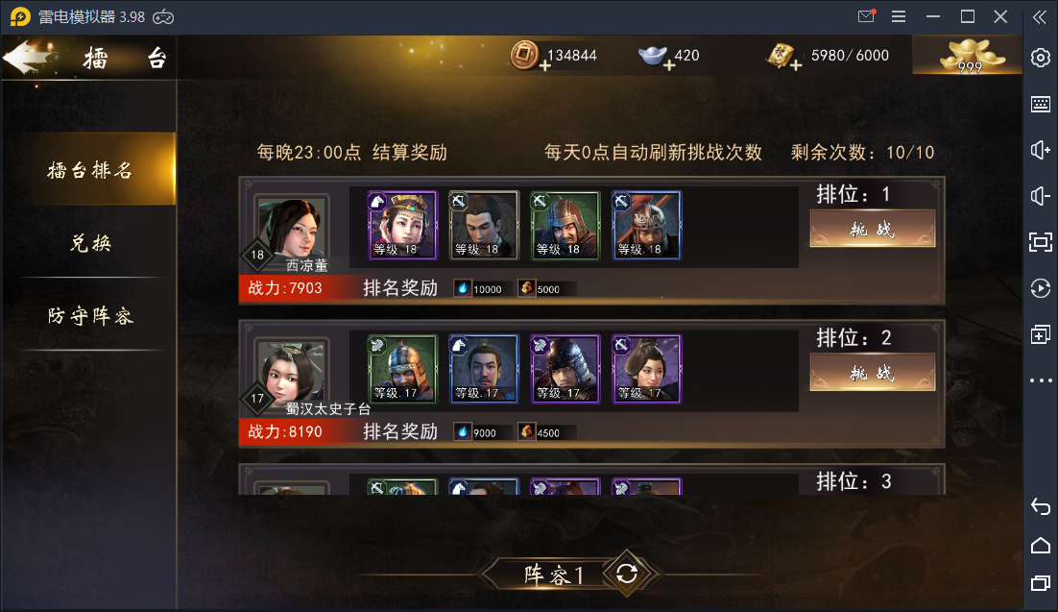Open the 防守阵容 tab
Image resolution: width=1058 pixels, height=612 pixels.
click(x=89, y=315)
